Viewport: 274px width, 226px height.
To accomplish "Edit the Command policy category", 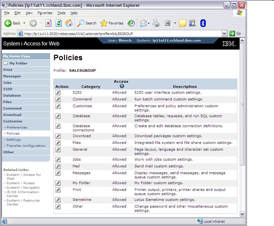I will click(x=58, y=99).
